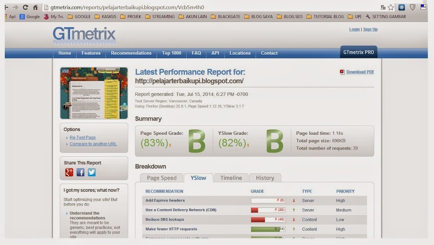Open the API navigation item
This screenshot has height=245, width=434.
pos(215,53)
